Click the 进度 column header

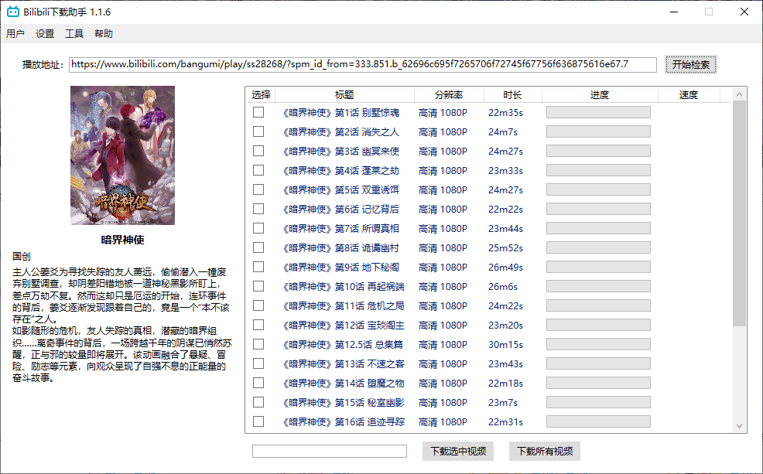coord(600,95)
